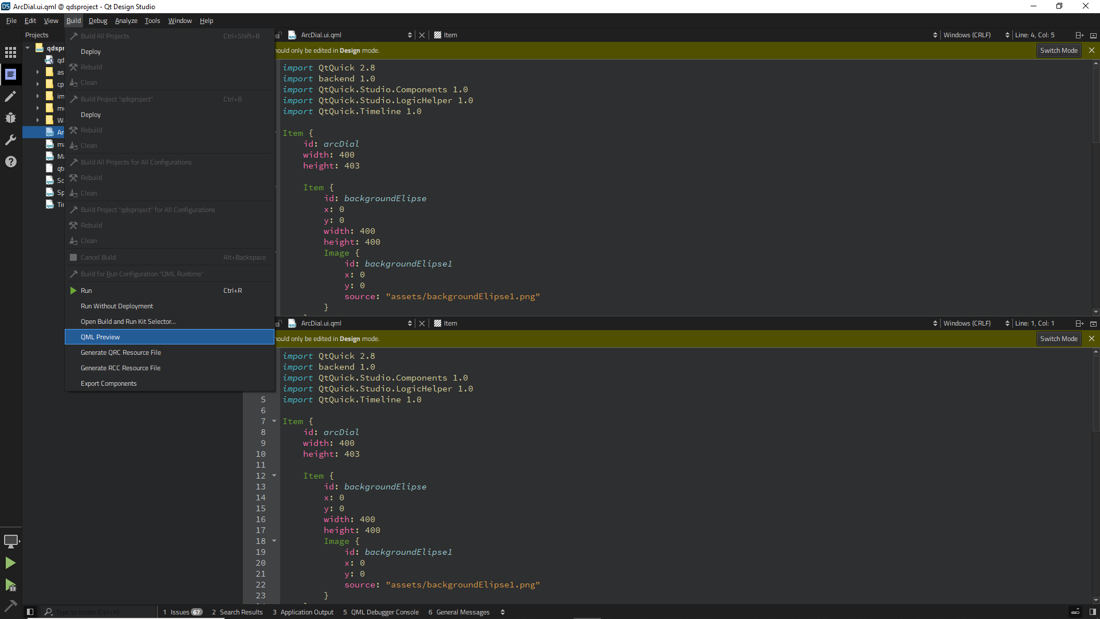
Task: Collapse the Item block fold arrow at line 7
Action: pyautogui.click(x=274, y=421)
